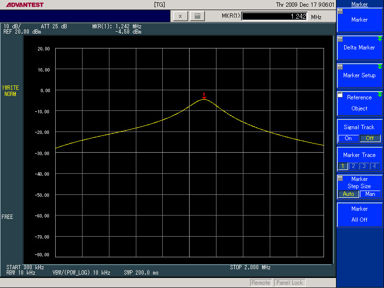Click the red marker arrow on trace peak

tap(204, 96)
